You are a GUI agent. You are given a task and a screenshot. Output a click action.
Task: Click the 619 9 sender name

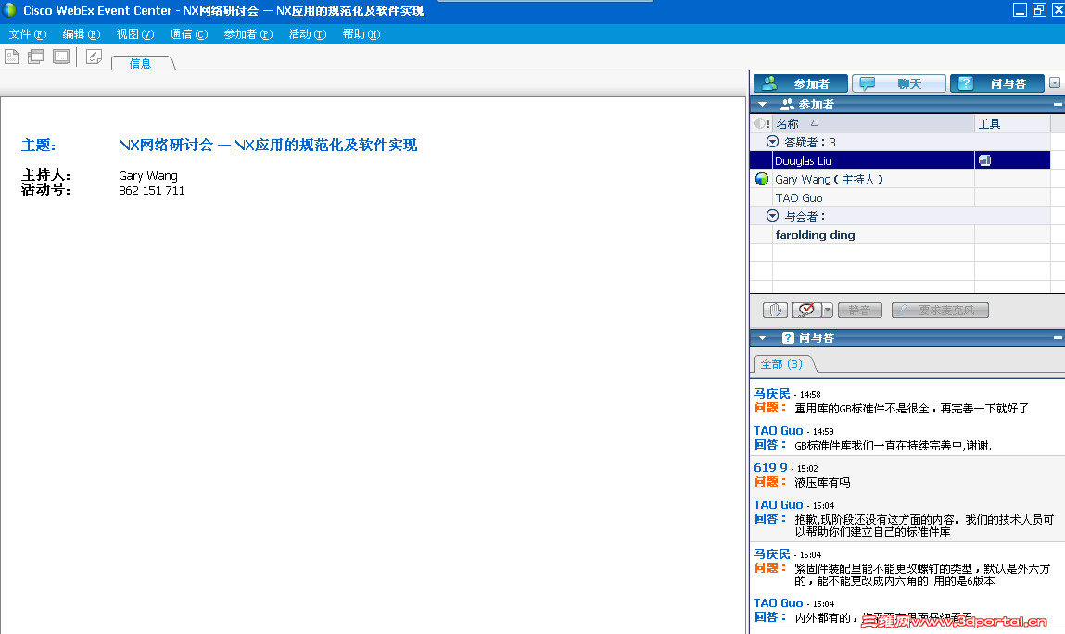tap(771, 467)
